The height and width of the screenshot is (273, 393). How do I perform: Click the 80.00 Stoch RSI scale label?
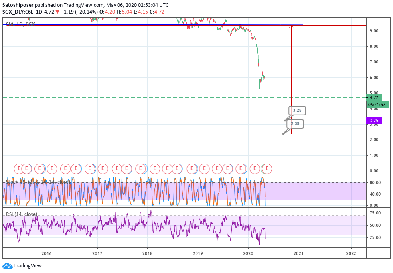[375, 182]
